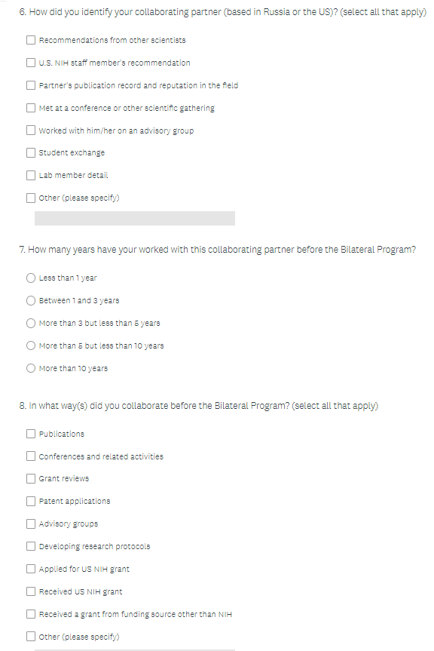Click the question 6 'Other' text field

point(135,219)
